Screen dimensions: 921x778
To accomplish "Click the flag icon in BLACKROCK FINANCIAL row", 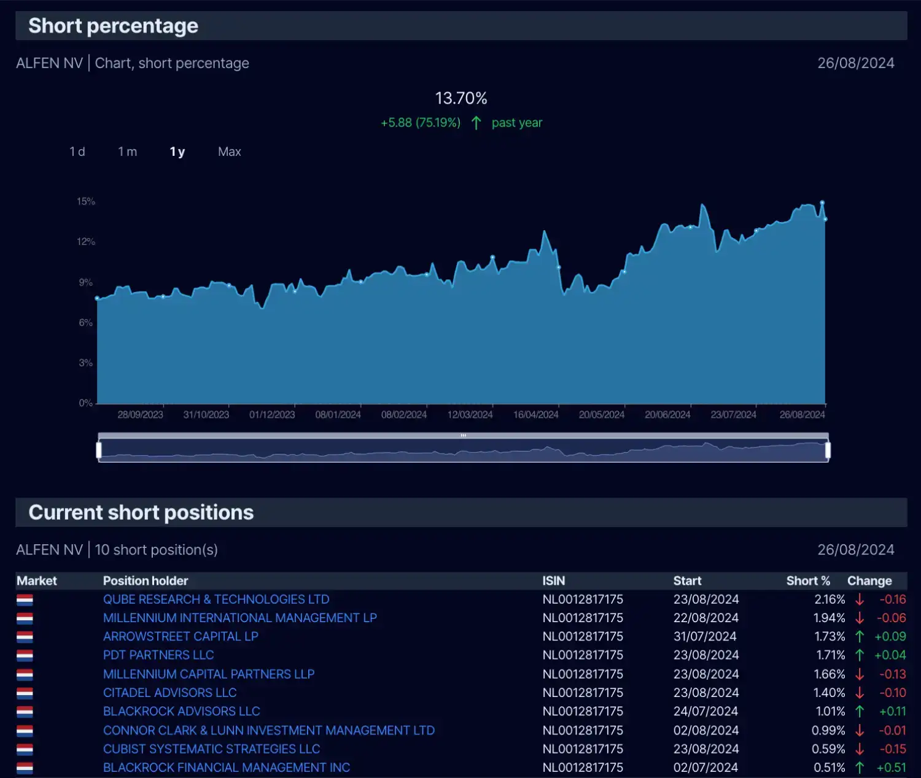I will point(25,768).
